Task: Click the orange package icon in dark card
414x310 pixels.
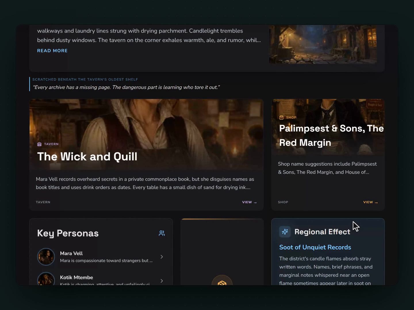Action: pos(222,282)
